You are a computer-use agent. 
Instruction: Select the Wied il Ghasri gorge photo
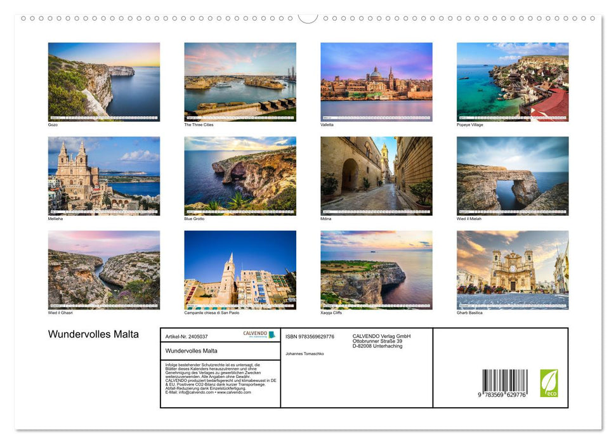point(103,270)
